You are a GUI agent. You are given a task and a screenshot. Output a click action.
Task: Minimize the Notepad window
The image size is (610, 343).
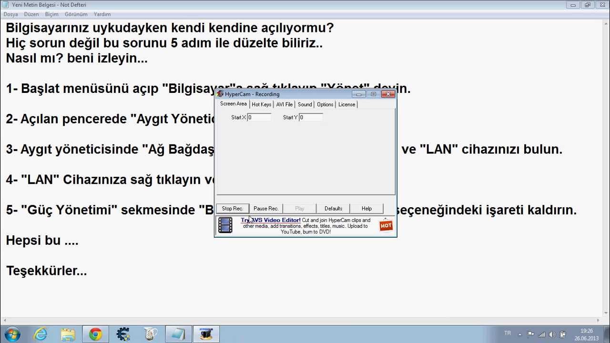(x=573, y=5)
